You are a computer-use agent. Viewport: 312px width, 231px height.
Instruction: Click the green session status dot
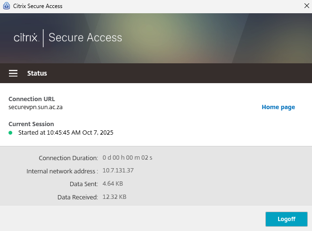click(10, 133)
